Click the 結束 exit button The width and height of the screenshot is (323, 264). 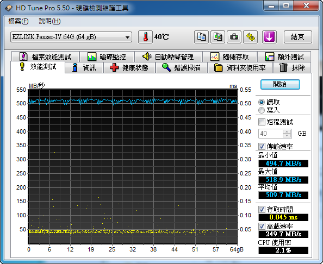297,37
